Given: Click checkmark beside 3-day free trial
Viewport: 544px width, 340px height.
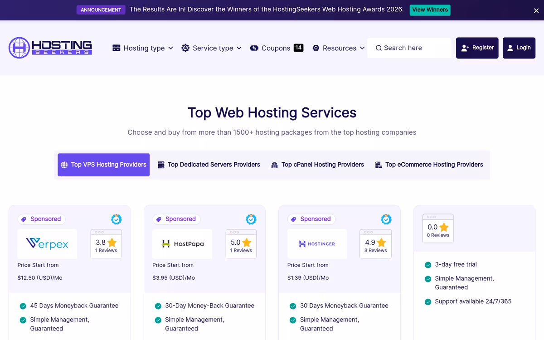Looking at the screenshot, I should pos(428,265).
